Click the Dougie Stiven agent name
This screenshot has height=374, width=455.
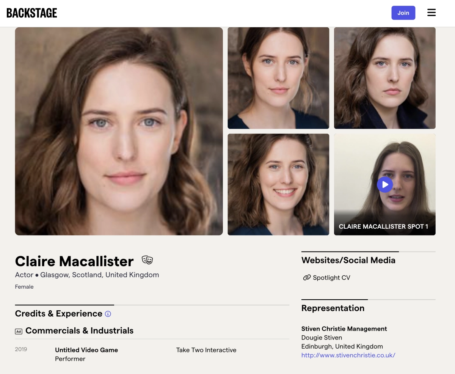322,338
